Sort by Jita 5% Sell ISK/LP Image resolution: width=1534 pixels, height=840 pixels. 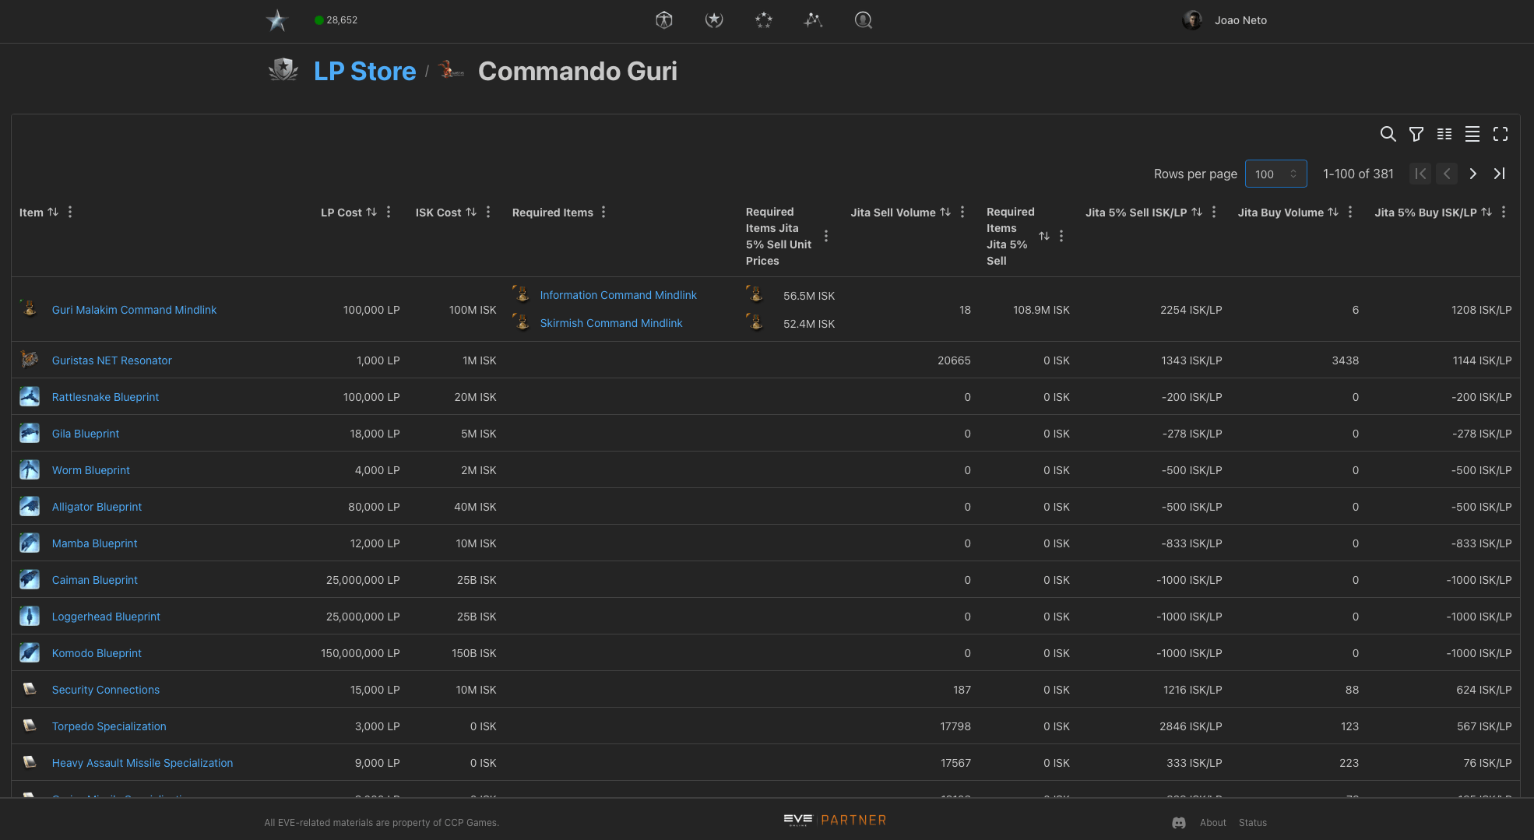click(x=1197, y=212)
